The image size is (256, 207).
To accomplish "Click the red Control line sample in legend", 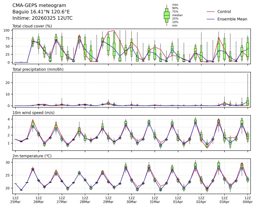I will 211,12.
